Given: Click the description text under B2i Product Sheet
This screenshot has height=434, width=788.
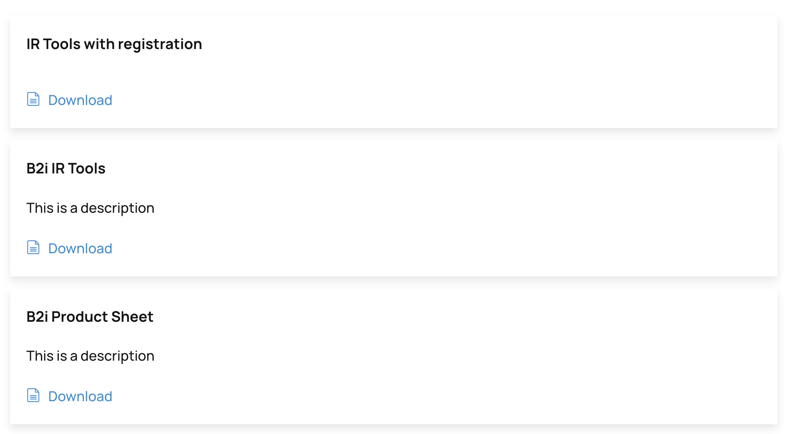Looking at the screenshot, I should point(90,356).
